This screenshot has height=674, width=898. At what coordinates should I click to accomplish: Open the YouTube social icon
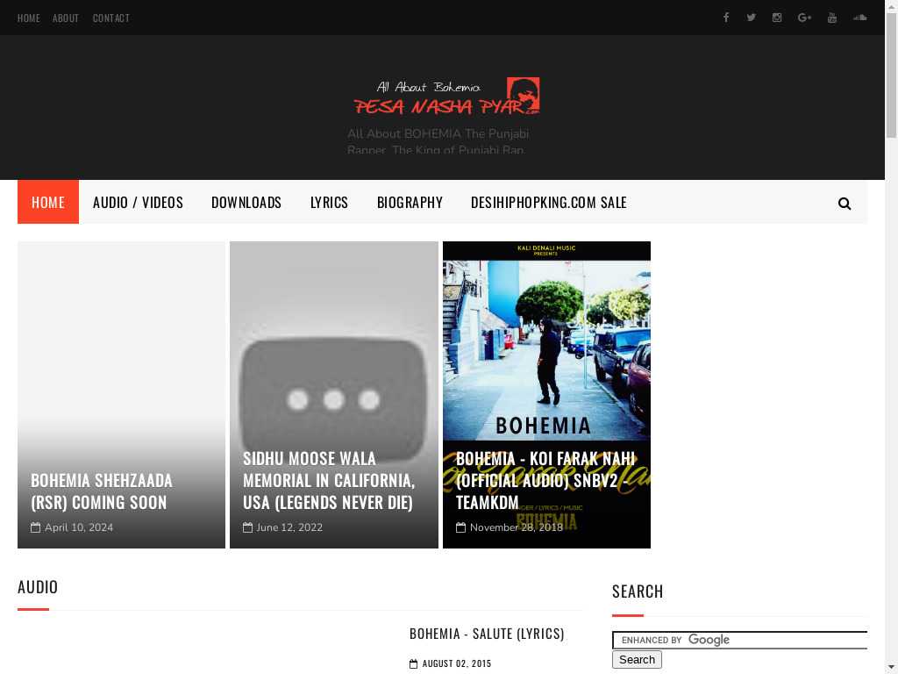[x=831, y=18]
